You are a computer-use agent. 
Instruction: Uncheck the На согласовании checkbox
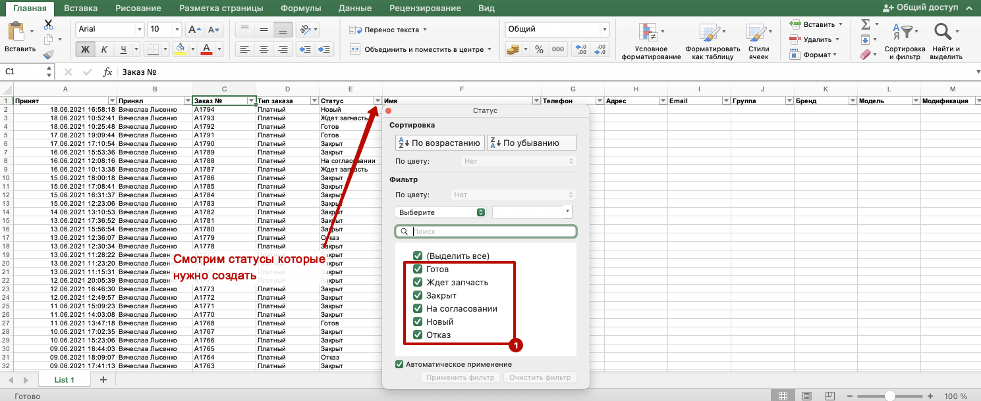pos(417,308)
